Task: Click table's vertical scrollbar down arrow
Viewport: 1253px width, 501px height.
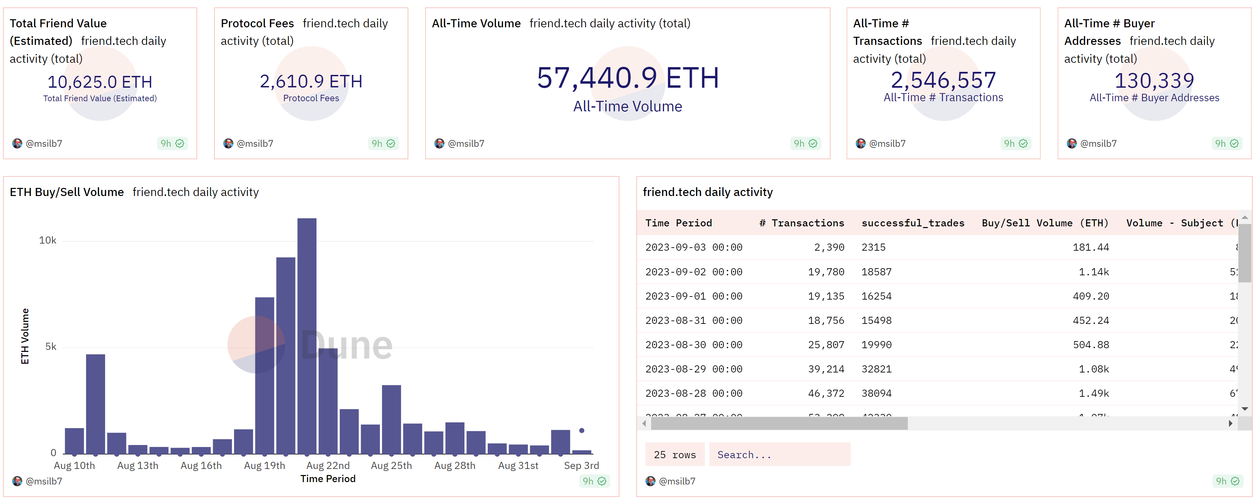Action: [x=1245, y=409]
